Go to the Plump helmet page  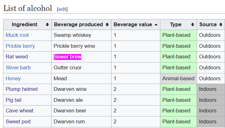(x=22, y=89)
